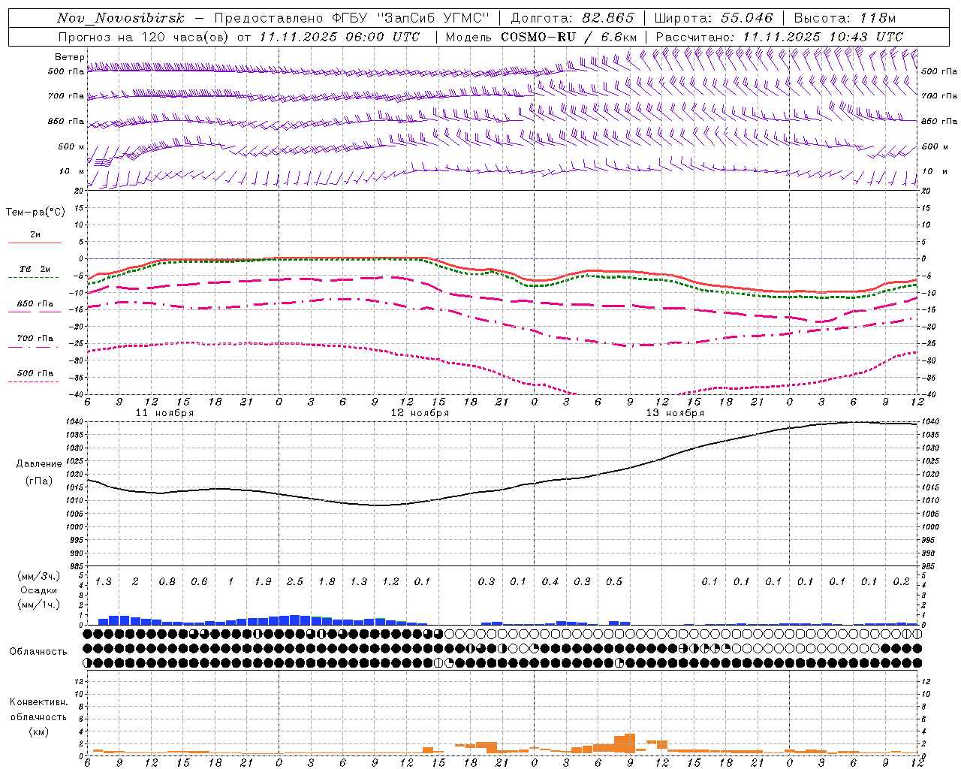
Task: Click the 1.2 precipitation amount value
Action: click(x=390, y=582)
